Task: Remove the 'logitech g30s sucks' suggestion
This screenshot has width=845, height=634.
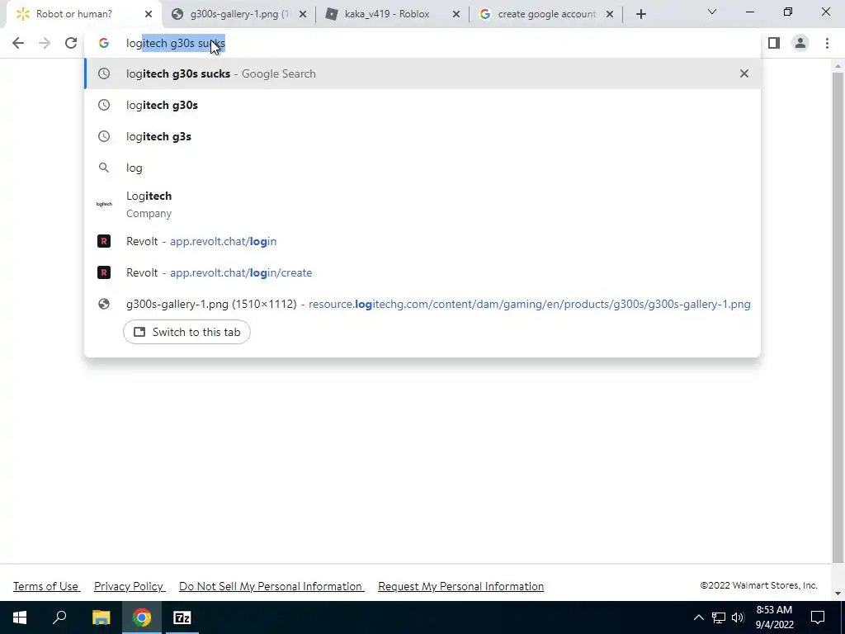Action: point(744,73)
